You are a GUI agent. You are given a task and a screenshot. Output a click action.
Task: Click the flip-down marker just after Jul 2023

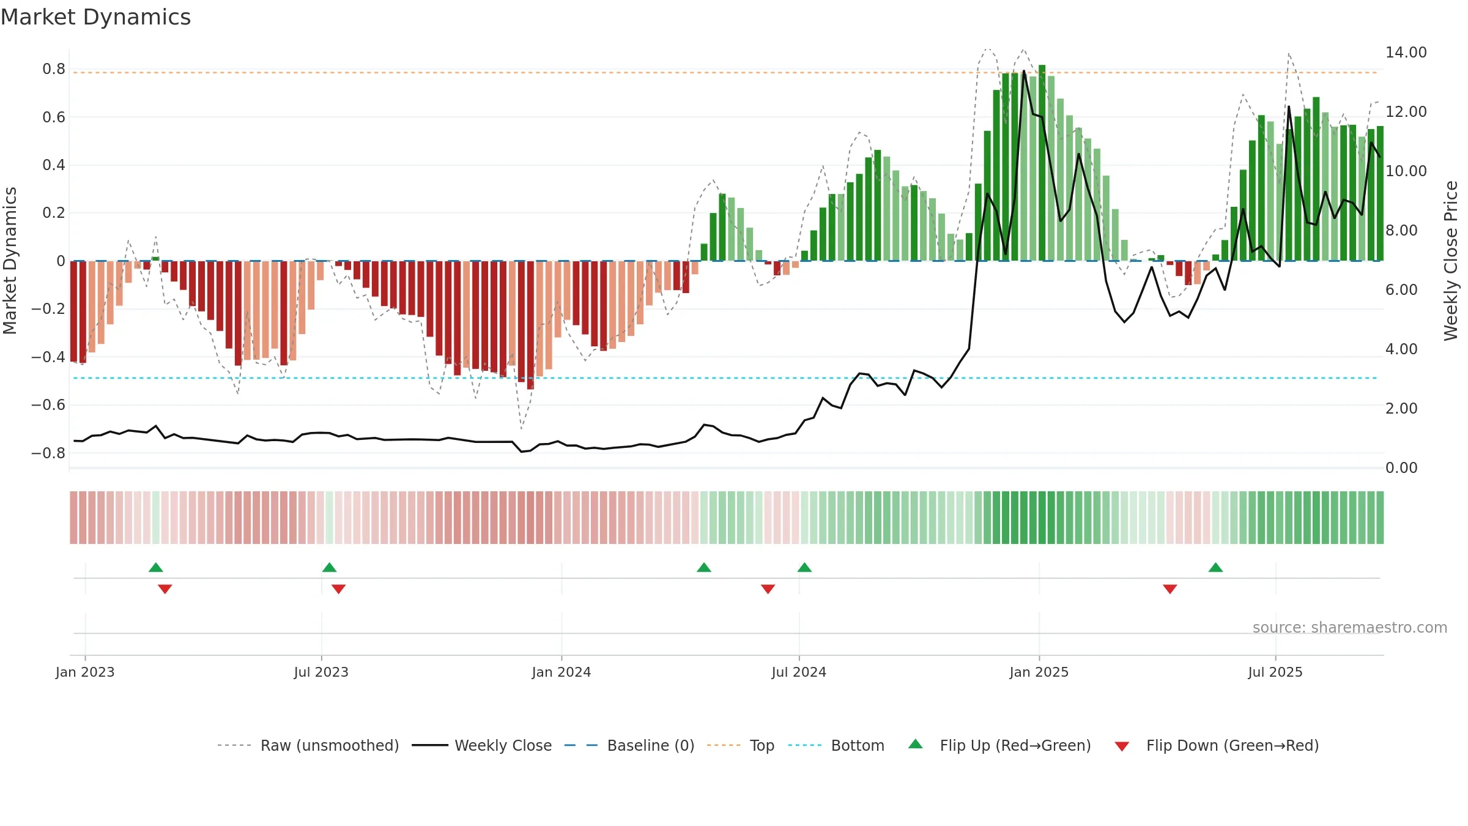(339, 589)
